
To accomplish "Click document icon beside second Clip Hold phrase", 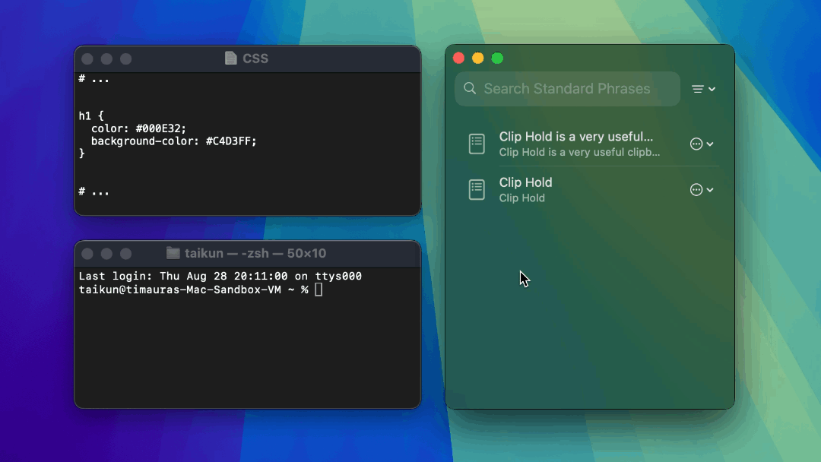I will (x=477, y=190).
